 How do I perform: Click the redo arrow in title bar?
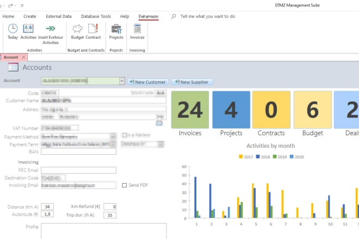tap(10, 5)
